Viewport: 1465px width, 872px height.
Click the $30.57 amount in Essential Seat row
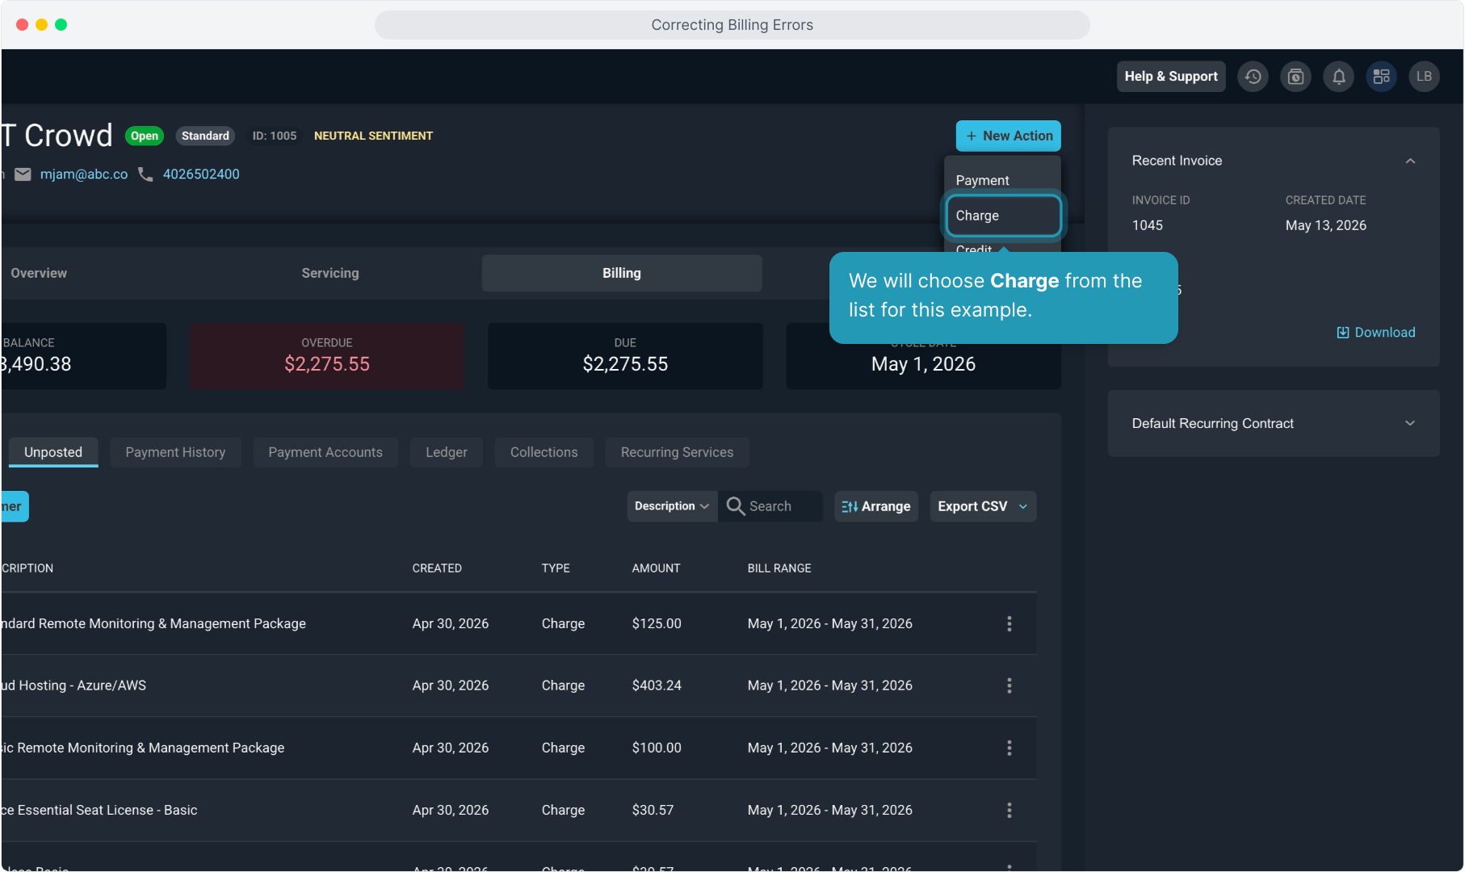653,810
